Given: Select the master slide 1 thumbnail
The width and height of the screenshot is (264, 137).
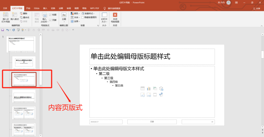Looking at the screenshot, I should (x=21, y=44).
